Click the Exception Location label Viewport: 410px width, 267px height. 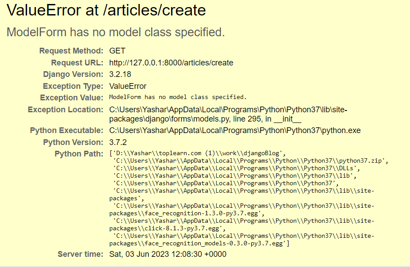[66, 110]
